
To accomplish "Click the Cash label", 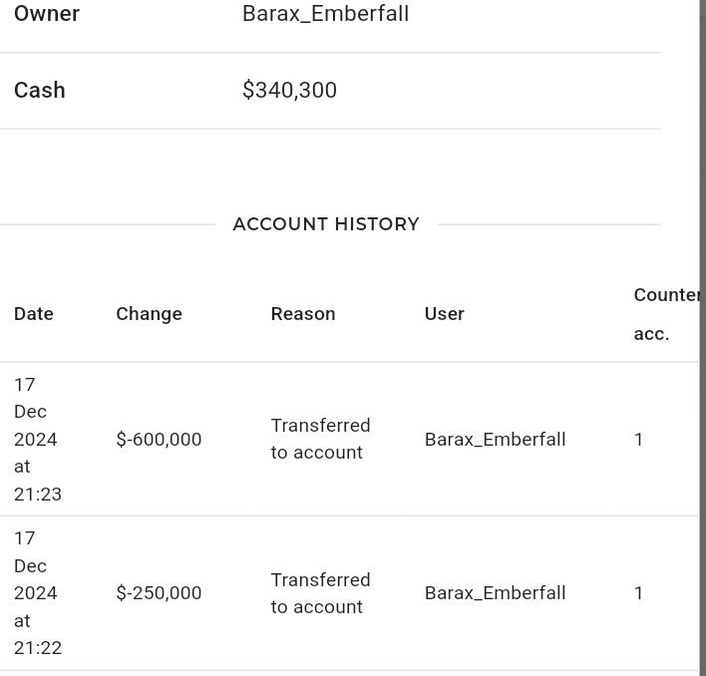I will tap(40, 90).
